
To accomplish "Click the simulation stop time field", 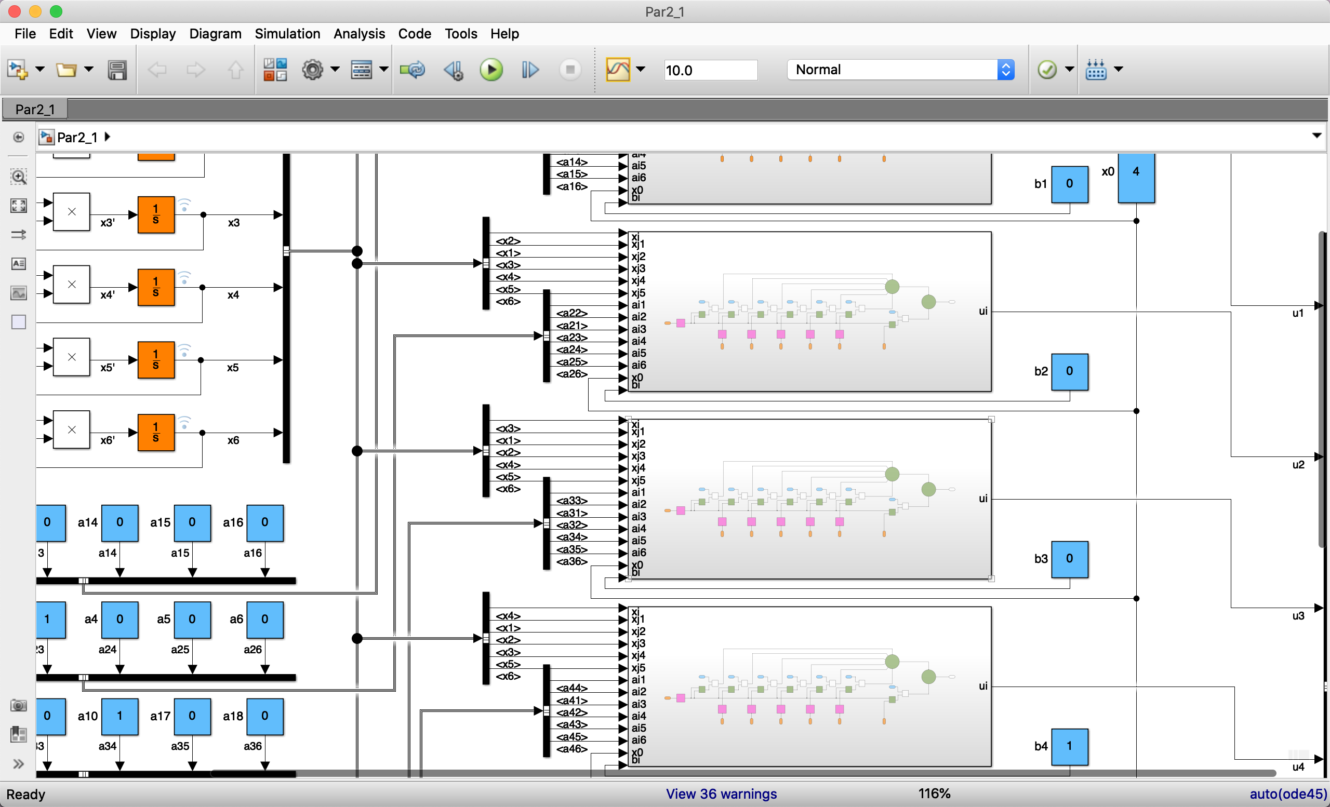I will pos(710,70).
